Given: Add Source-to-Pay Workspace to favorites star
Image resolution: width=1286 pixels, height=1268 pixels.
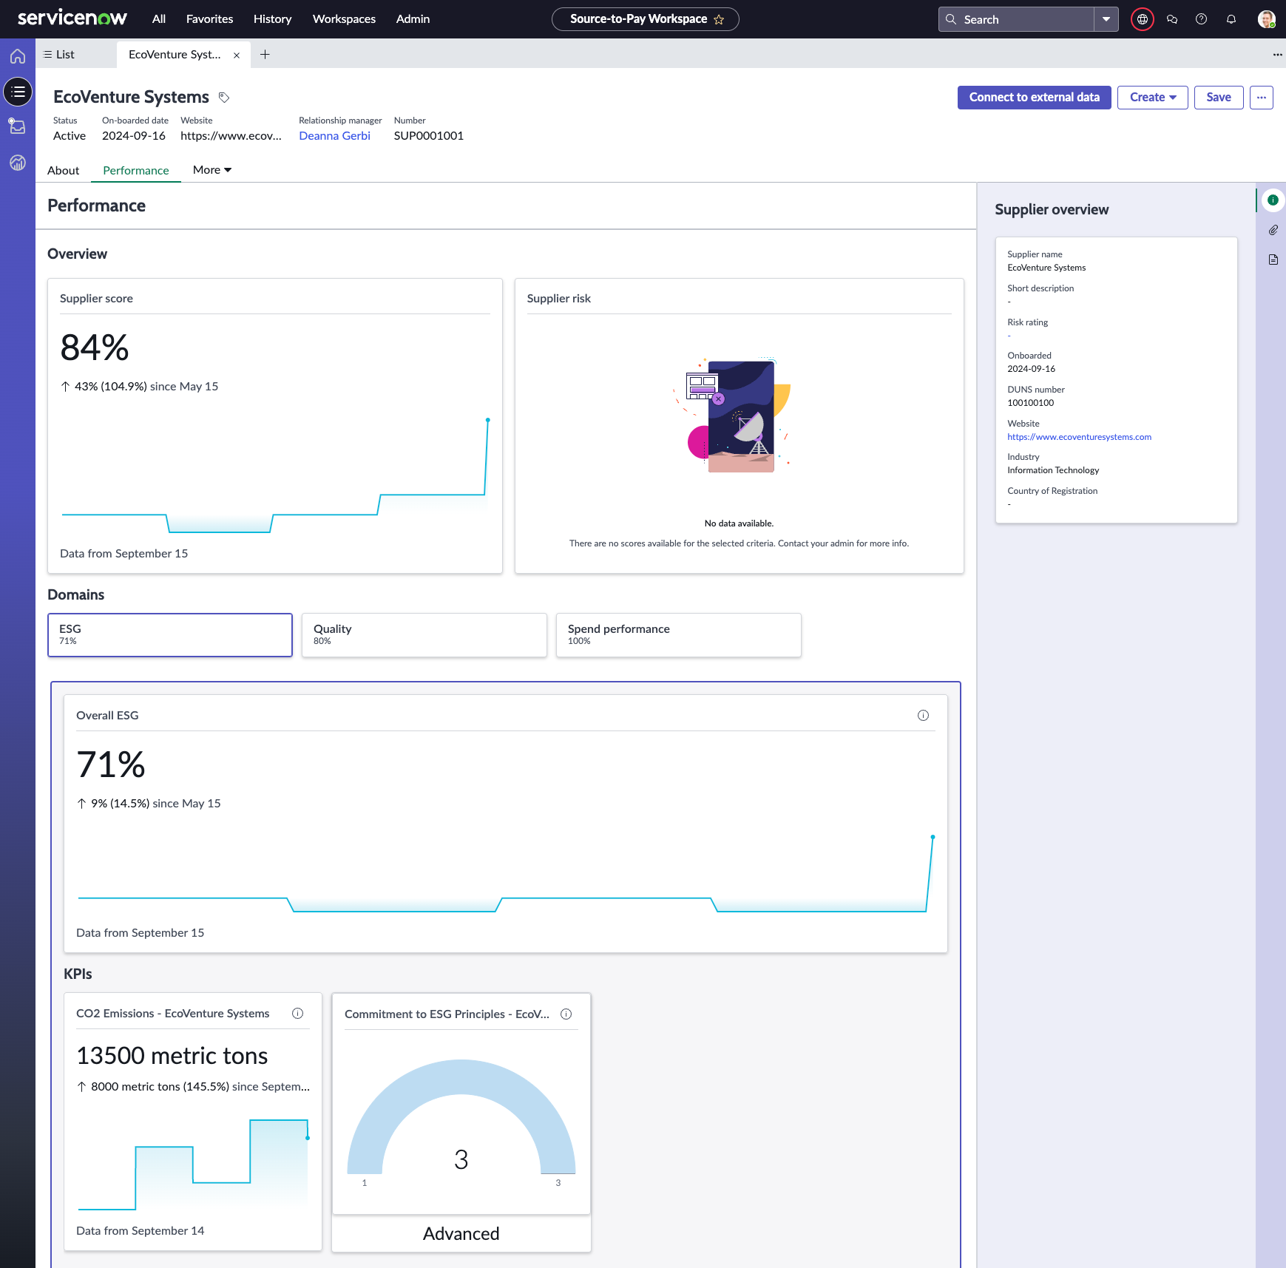Looking at the screenshot, I should click(719, 20).
